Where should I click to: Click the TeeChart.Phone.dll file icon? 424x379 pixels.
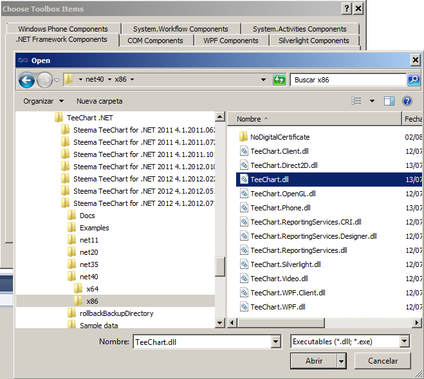(x=244, y=207)
